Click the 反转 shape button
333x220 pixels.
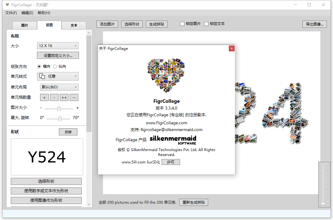(x=68, y=132)
